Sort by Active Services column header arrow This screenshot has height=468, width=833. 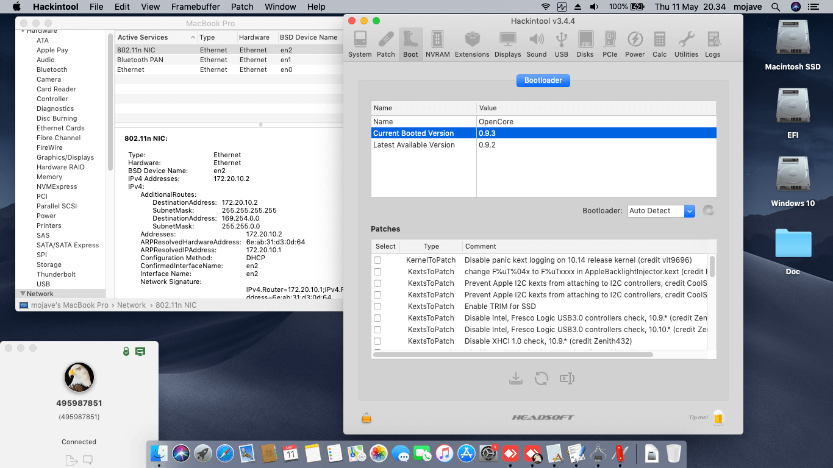point(193,37)
